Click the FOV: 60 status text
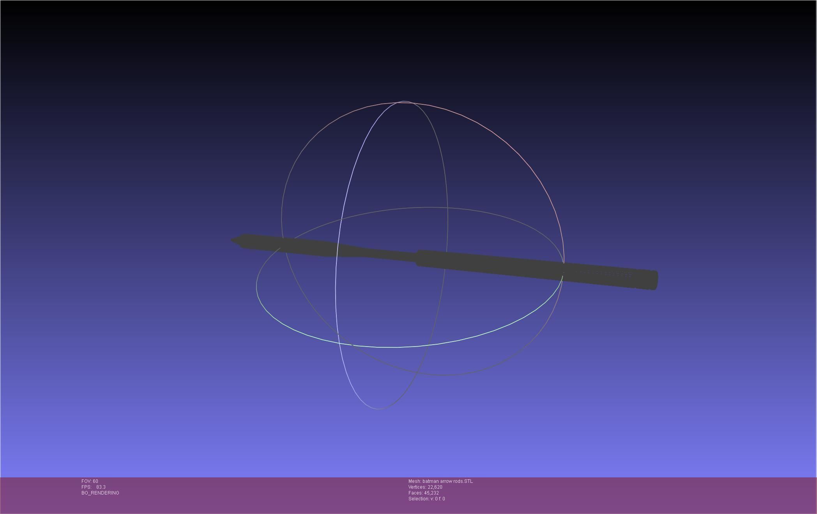Image resolution: width=817 pixels, height=514 pixels. coord(90,481)
